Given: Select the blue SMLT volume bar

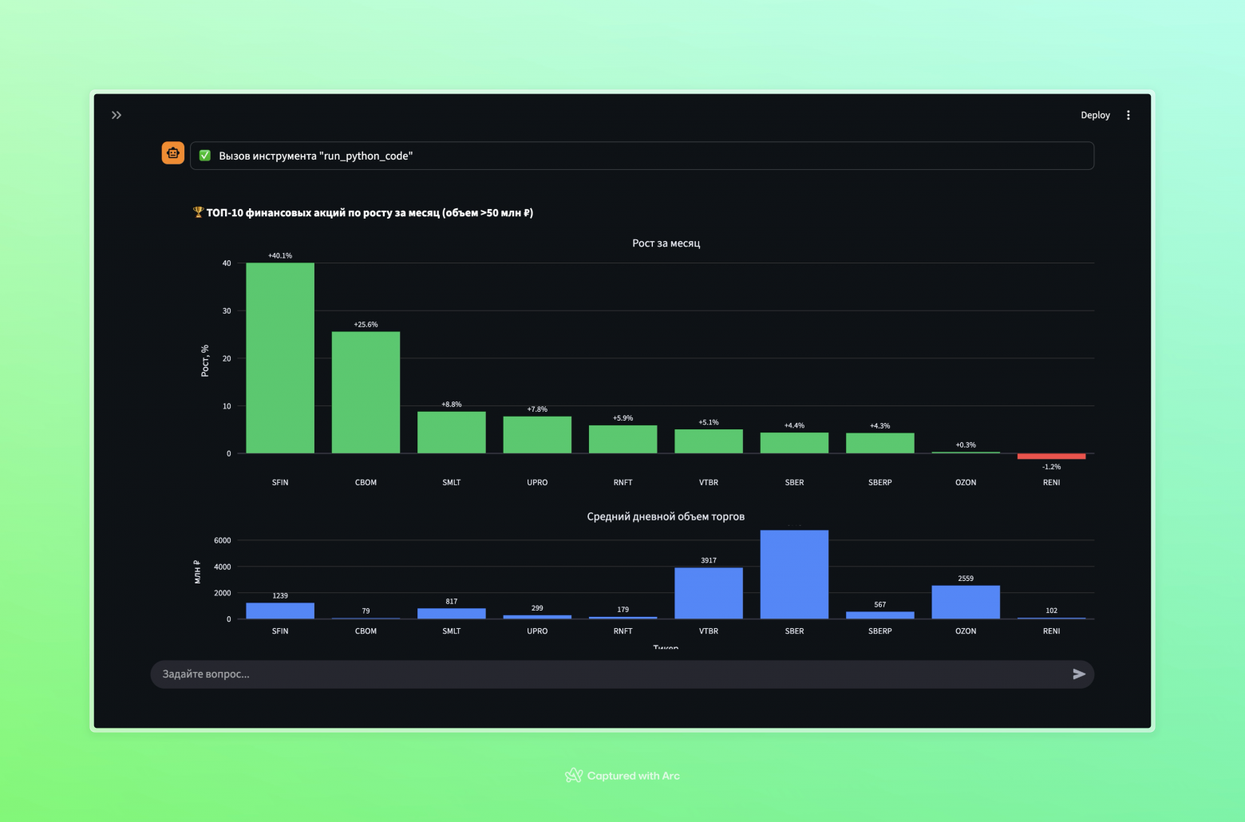Looking at the screenshot, I should click(452, 614).
